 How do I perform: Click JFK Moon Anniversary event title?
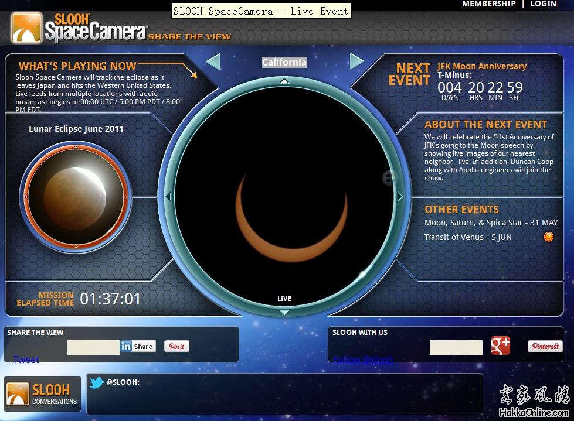pos(482,66)
